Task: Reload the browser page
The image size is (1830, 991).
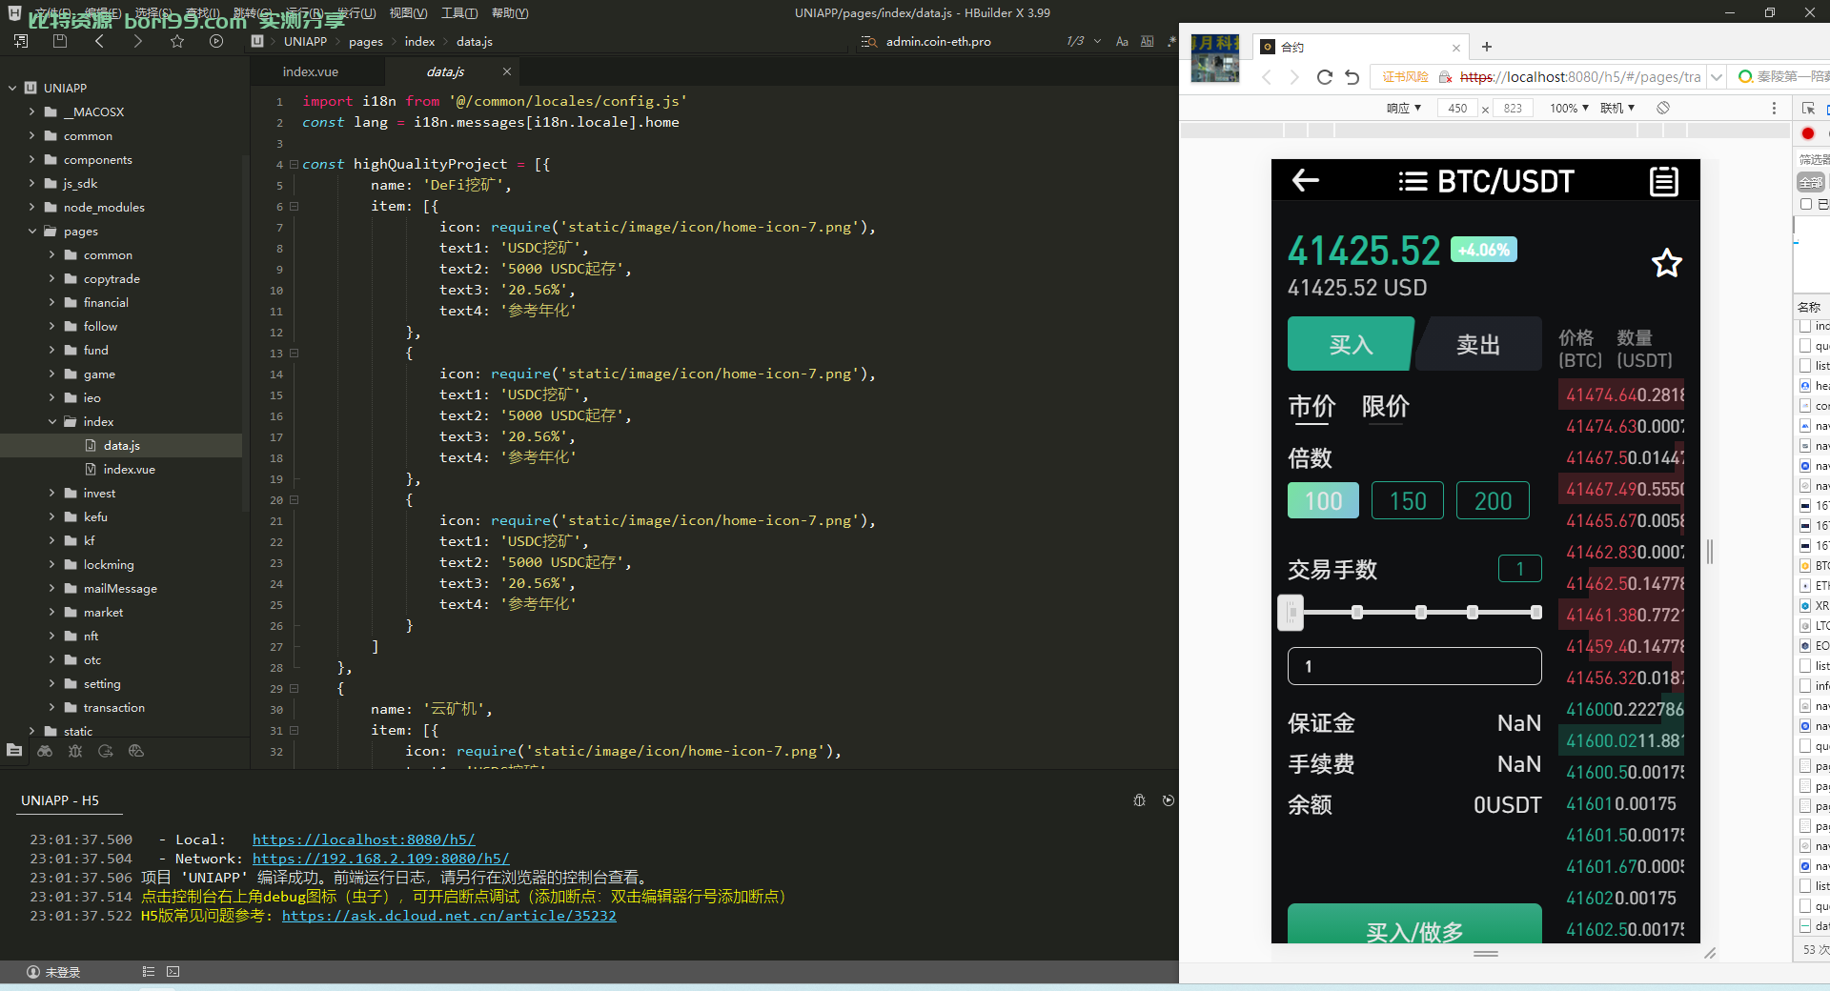Action: point(1324,77)
